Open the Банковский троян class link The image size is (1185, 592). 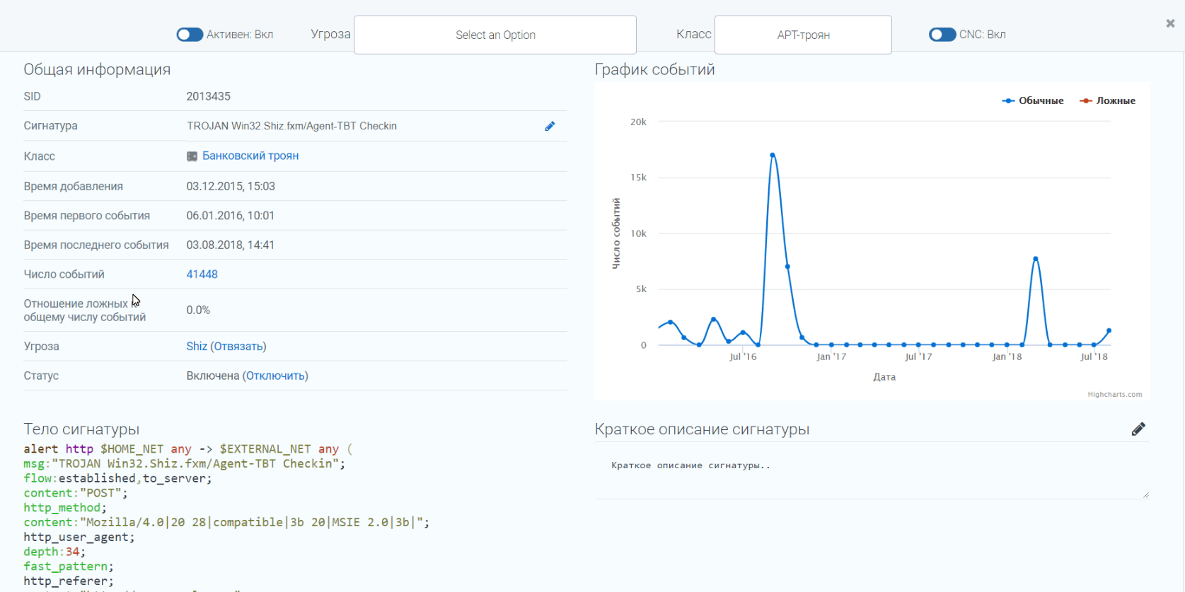coord(250,156)
